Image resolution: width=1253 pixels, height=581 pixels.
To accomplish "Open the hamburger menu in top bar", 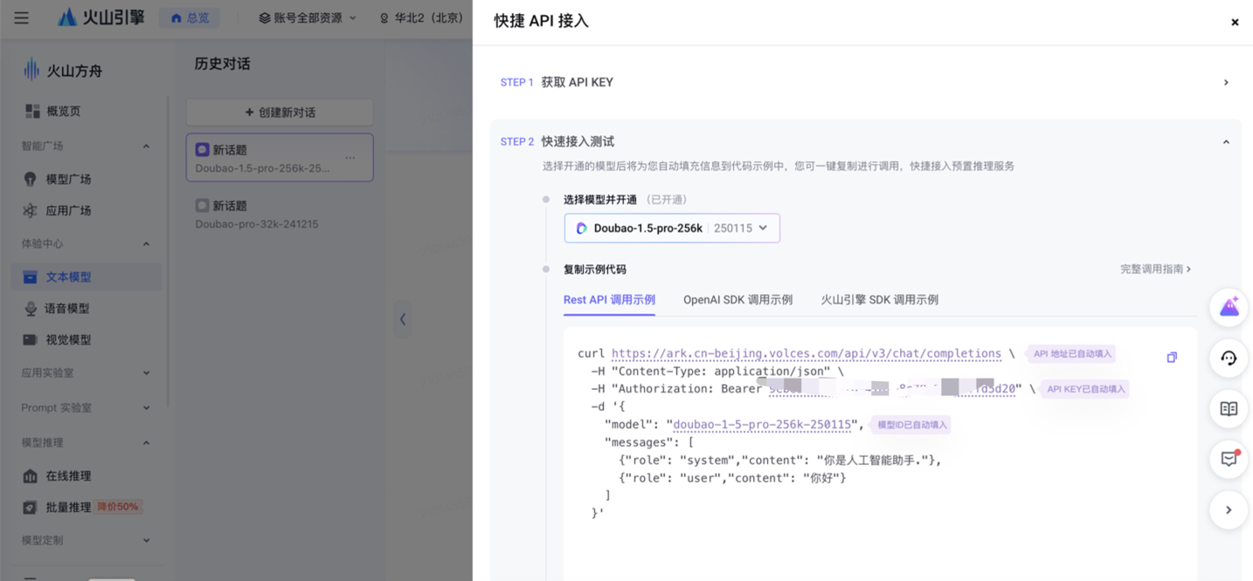I will (x=21, y=17).
